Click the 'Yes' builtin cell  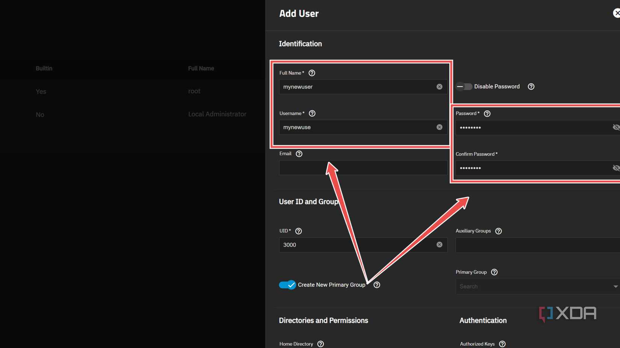[41, 91]
